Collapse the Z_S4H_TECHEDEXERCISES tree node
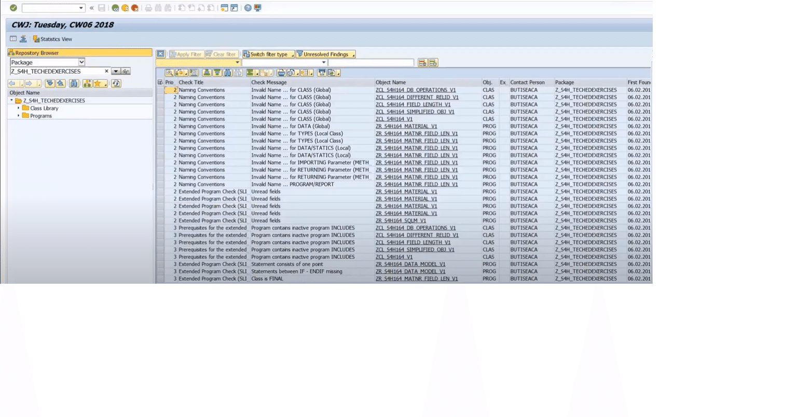The image size is (797, 417). [x=11, y=100]
